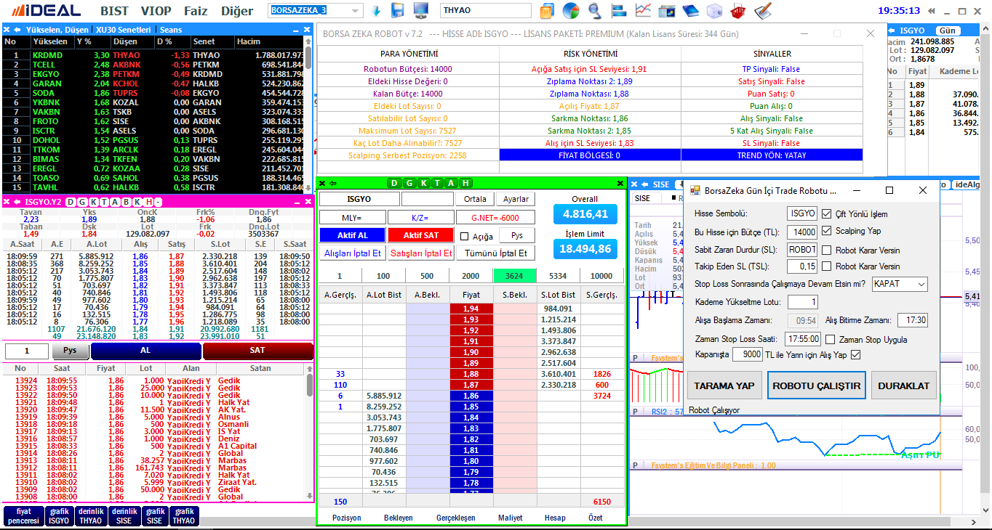Click the H button in green order panel header

(x=465, y=183)
